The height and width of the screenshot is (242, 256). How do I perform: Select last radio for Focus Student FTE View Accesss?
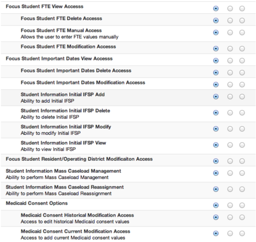(242, 8)
